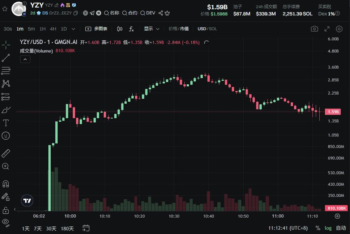Click the 810.108K volume label

(x=336, y=208)
